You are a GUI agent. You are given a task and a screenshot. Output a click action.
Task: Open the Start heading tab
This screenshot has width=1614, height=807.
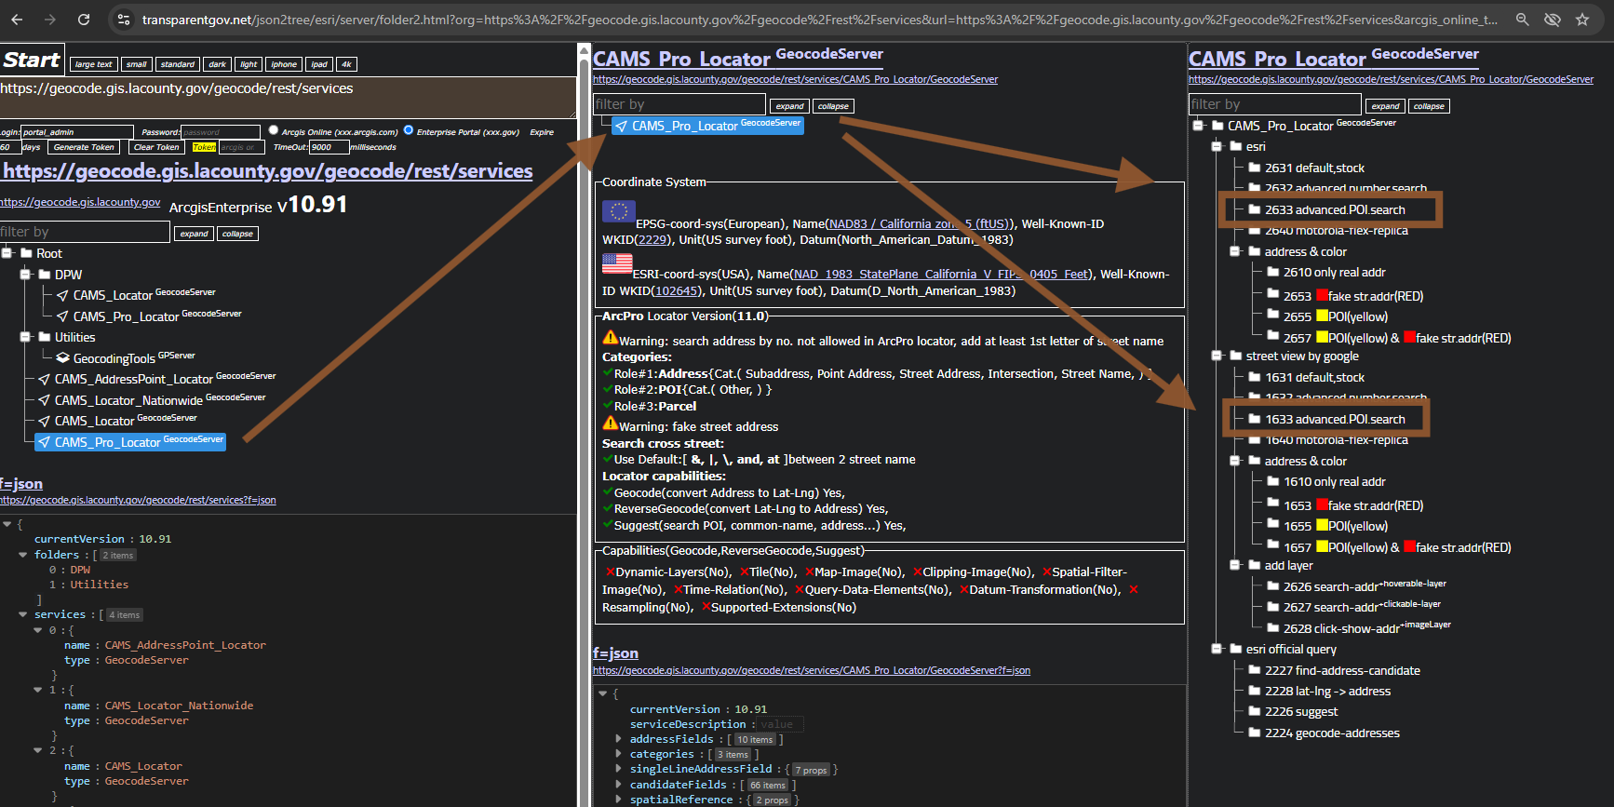tap(32, 61)
